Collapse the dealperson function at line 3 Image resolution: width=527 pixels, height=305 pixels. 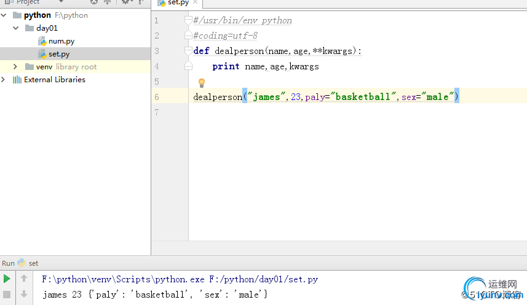pos(188,51)
